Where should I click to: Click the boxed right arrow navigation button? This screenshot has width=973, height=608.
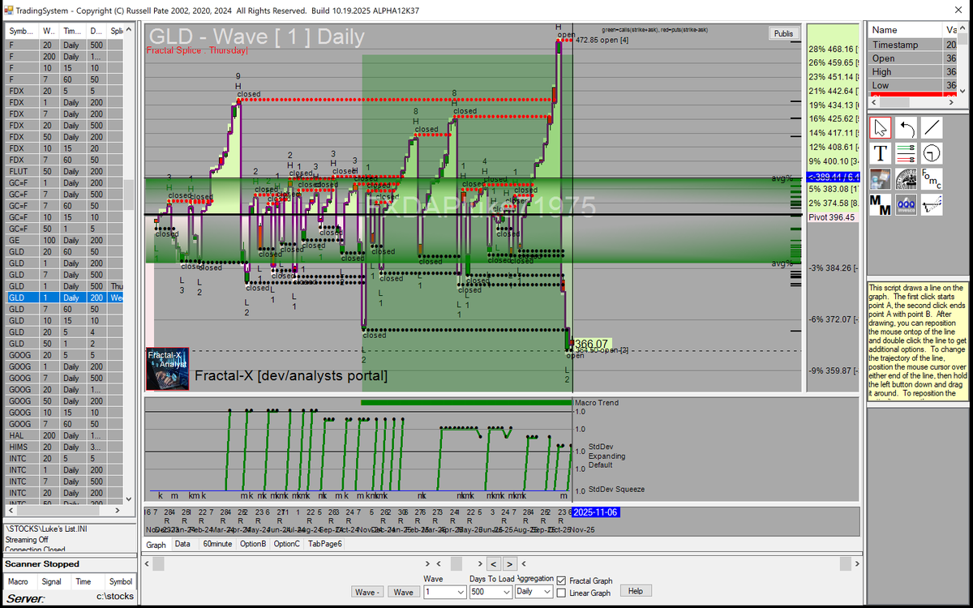tap(509, 563)
